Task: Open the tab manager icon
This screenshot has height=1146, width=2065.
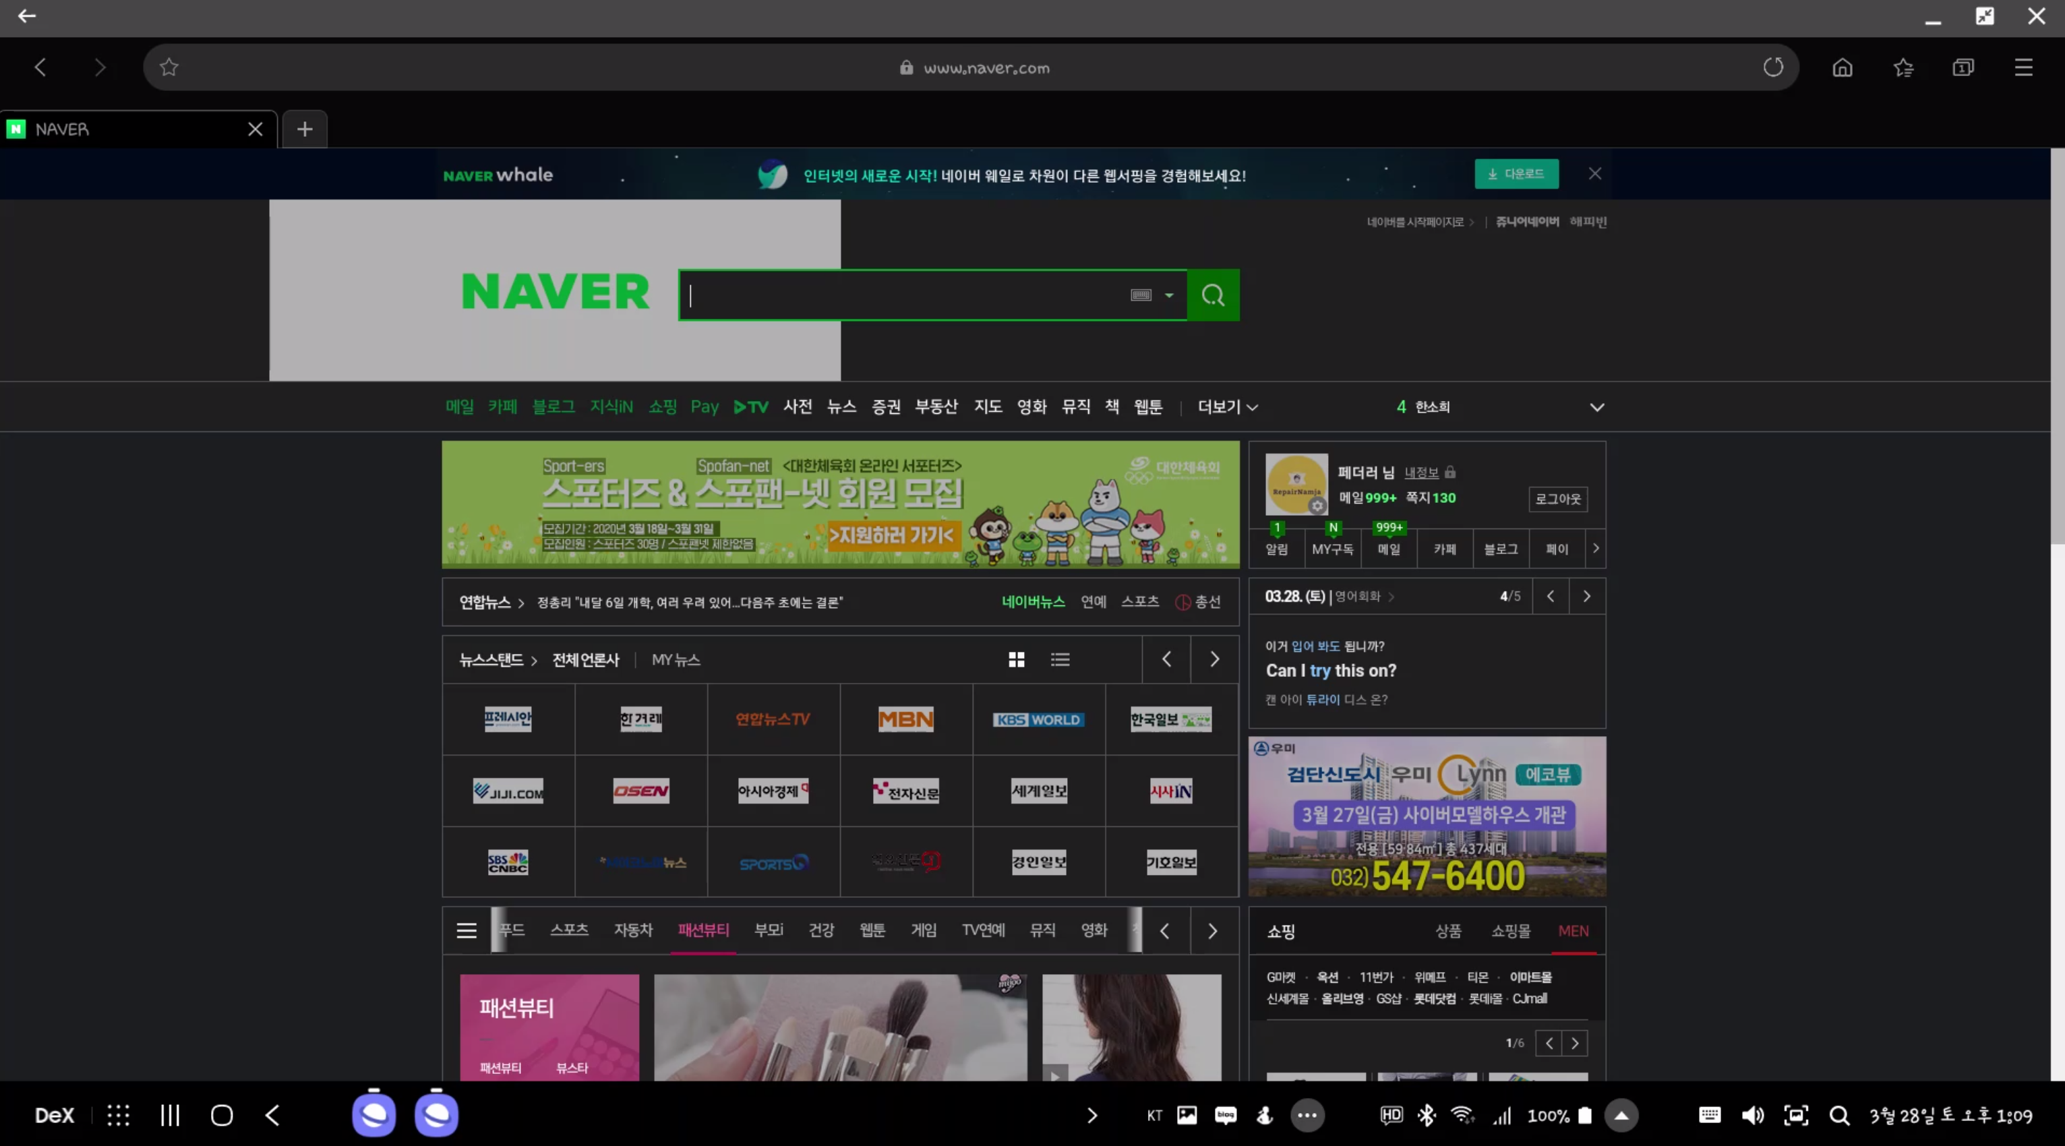Action: pyautogui.click(x=1963, y=67)
